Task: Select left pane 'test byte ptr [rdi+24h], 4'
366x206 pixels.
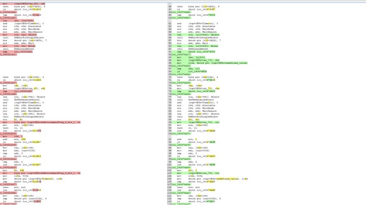Action: 23,77
